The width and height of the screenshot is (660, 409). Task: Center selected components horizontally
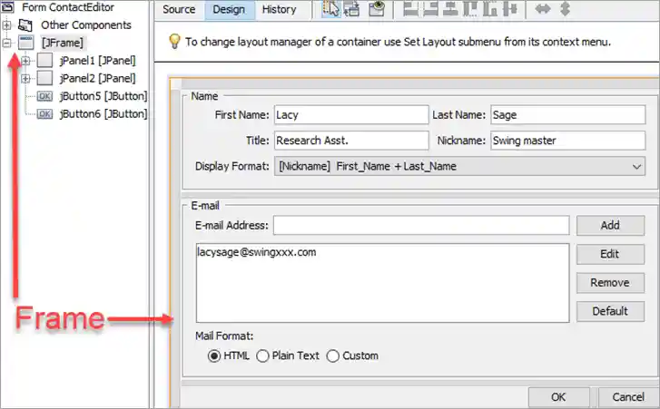coord(450,9)
